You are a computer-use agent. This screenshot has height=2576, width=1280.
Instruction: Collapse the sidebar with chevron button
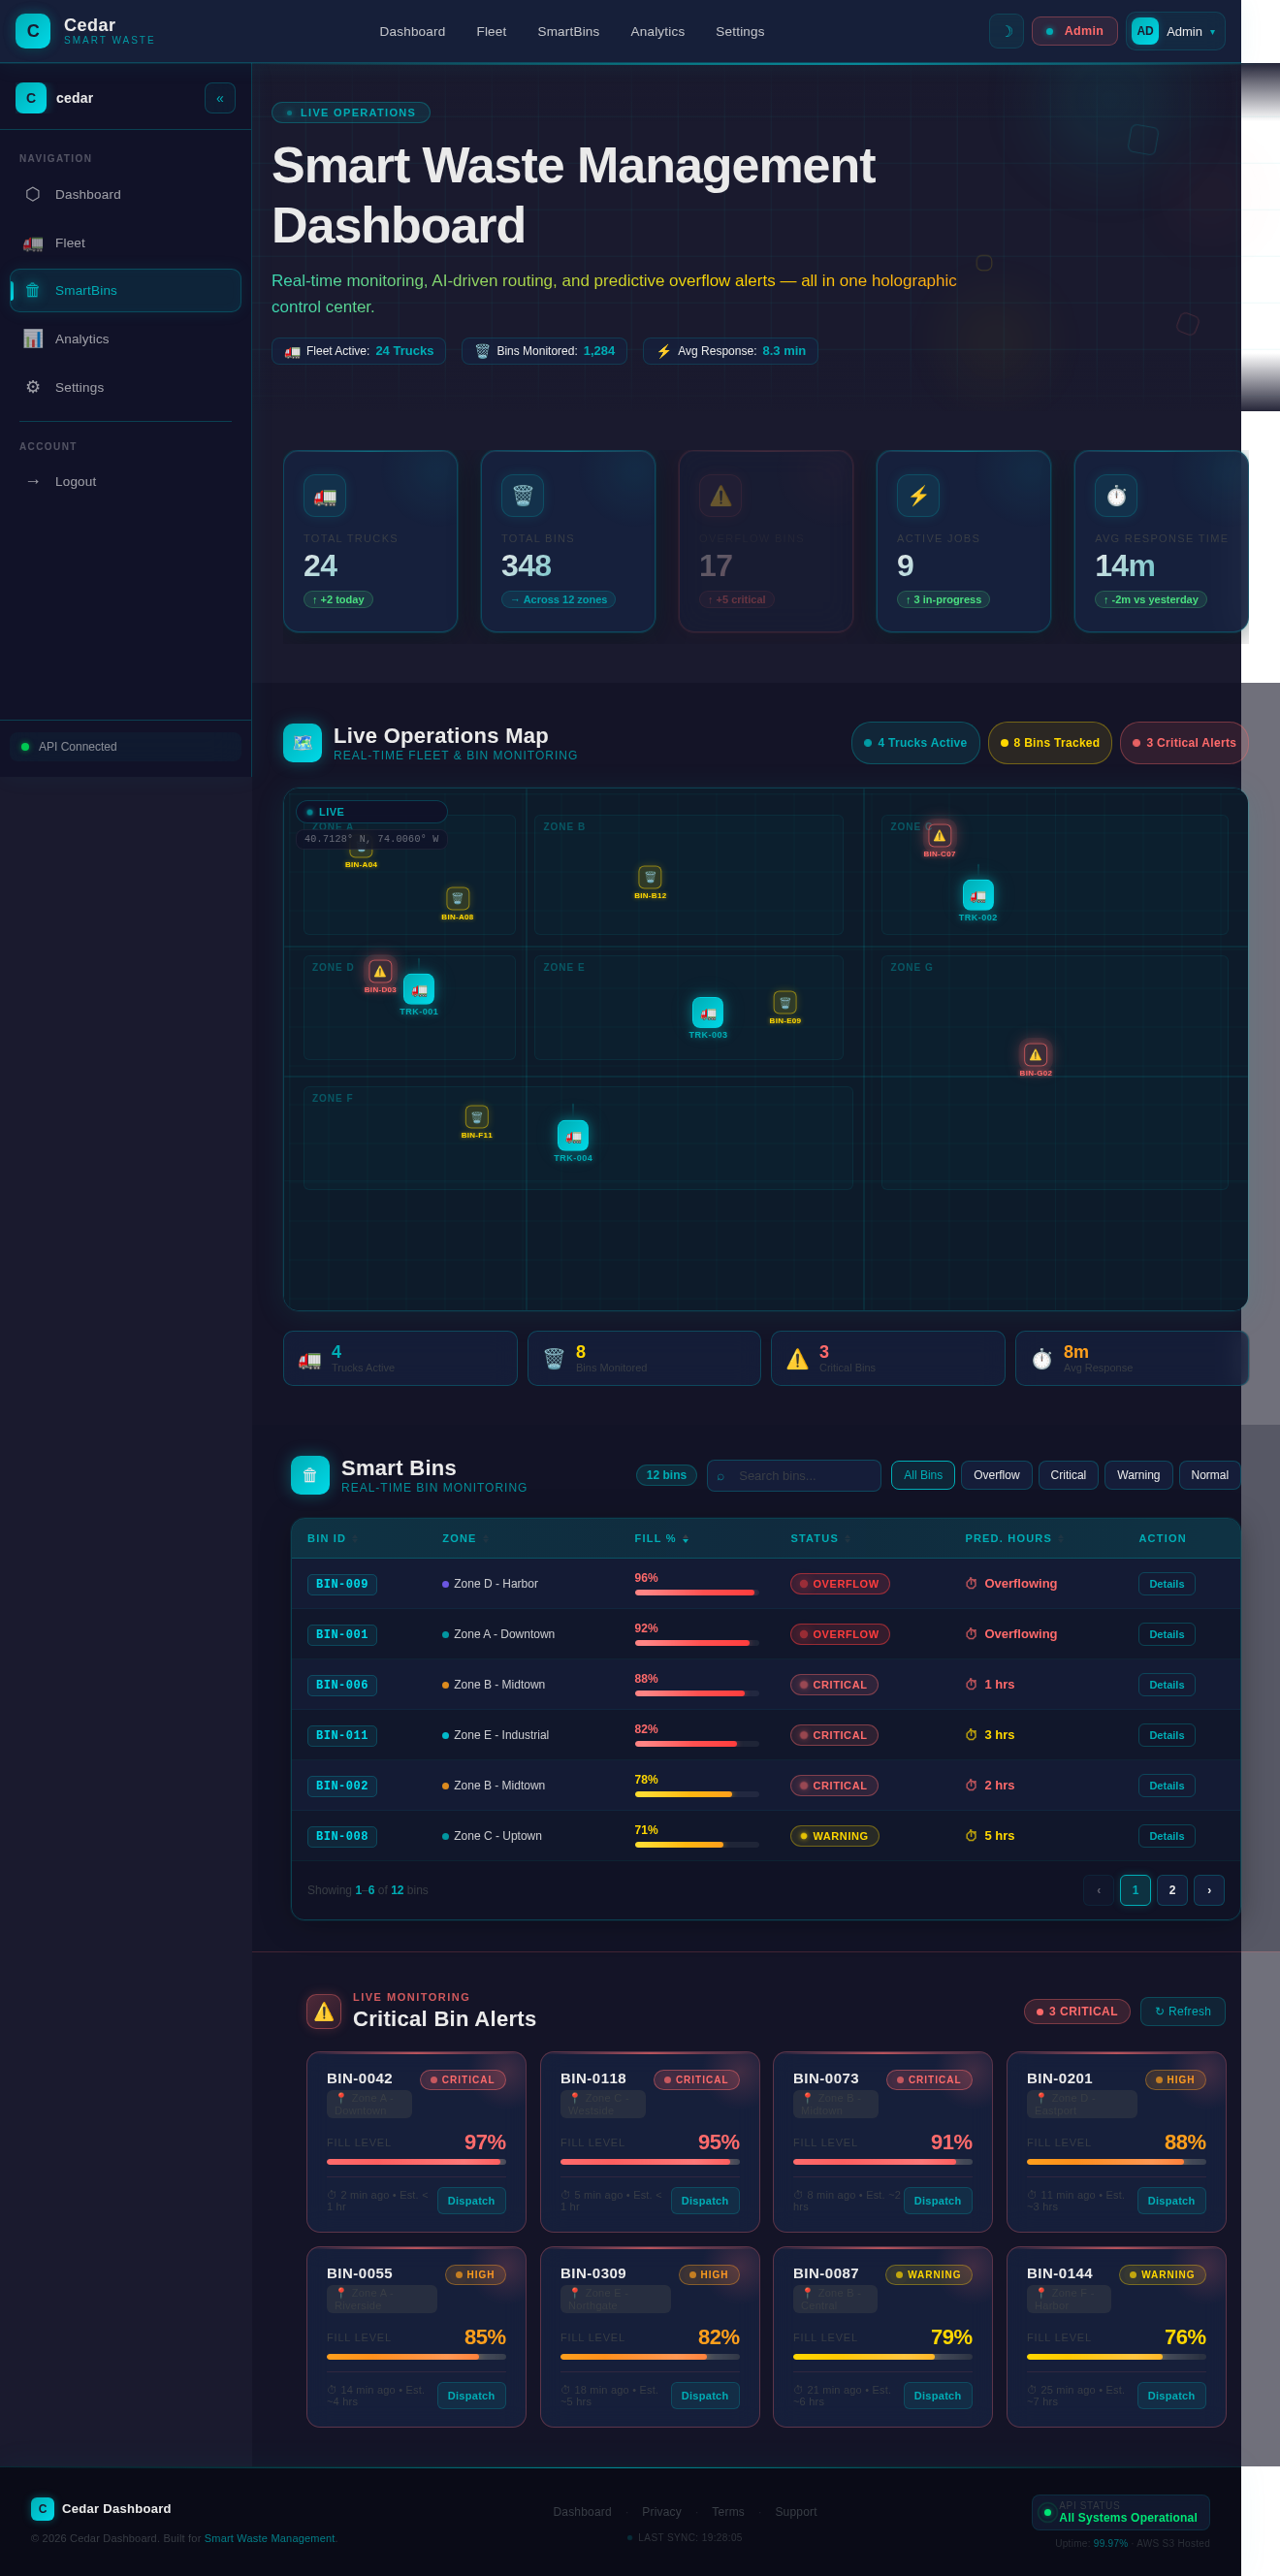tap(220, 98)
